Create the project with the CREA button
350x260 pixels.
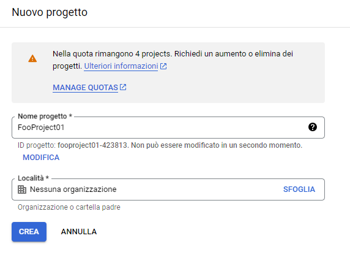[x=29, y=232]
